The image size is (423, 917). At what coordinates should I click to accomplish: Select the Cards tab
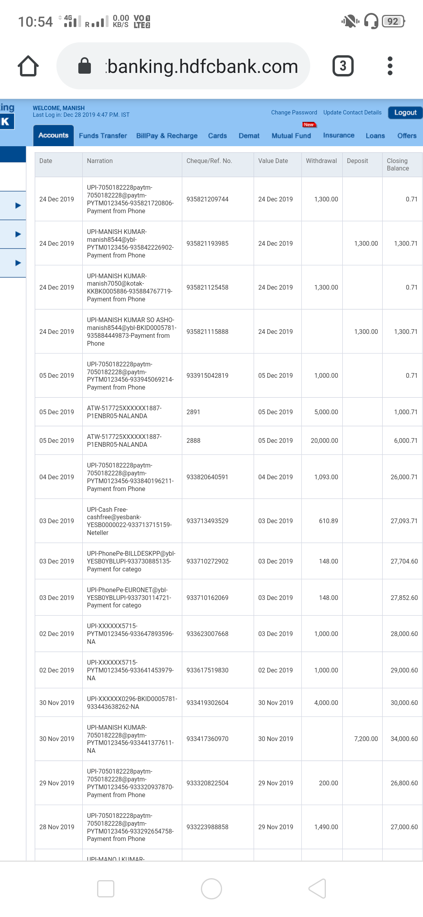[x=217, y=136]
